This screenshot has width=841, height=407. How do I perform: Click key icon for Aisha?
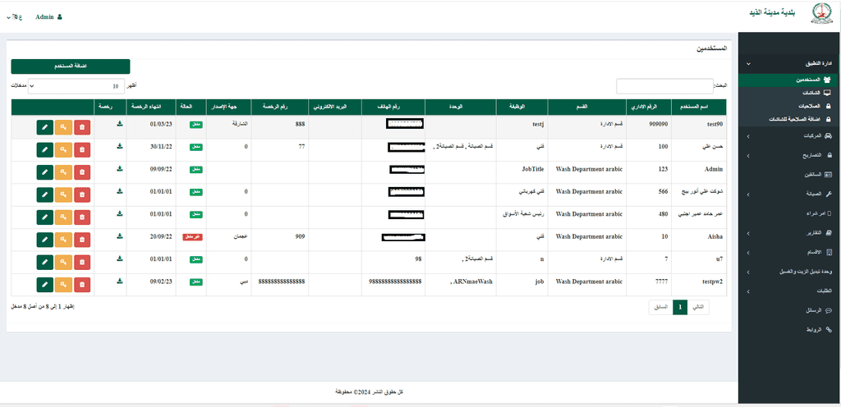pyautogui.click(x=63, y=240)
